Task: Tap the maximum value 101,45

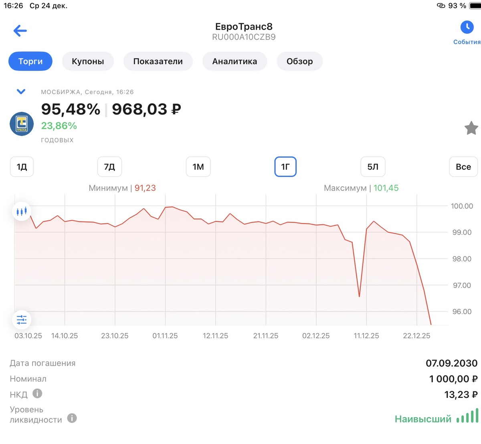Action: click(x=386, y=188)
